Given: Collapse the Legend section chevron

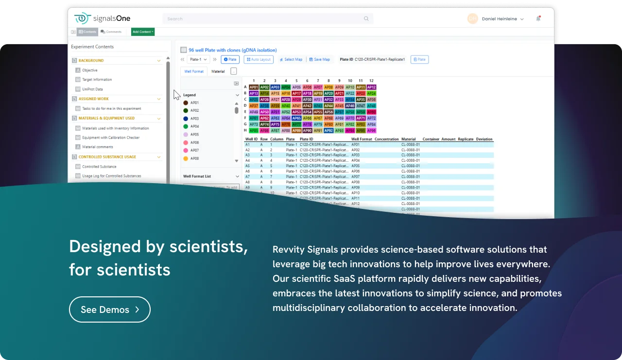Looking at the screenshot, I should click(237, 95).
